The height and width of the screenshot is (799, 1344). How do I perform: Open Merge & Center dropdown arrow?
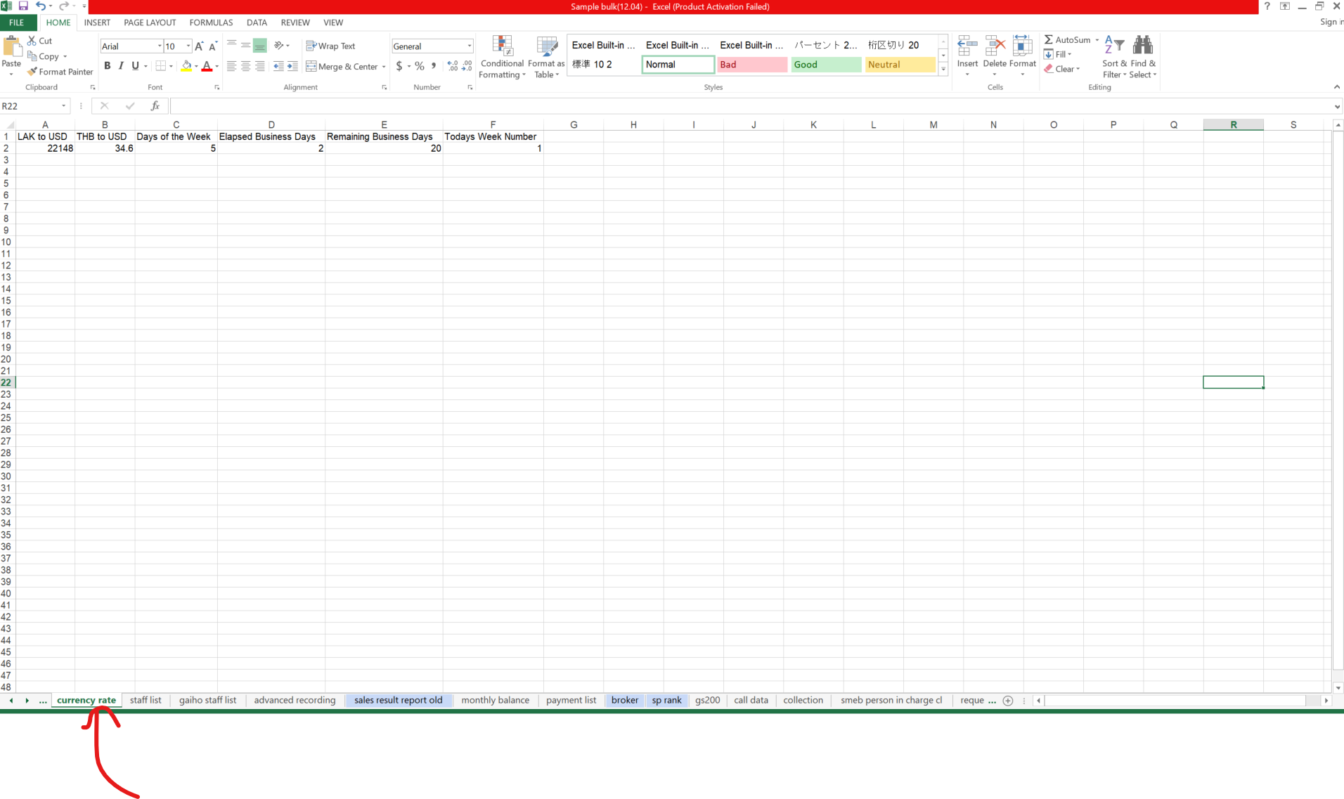384,67
